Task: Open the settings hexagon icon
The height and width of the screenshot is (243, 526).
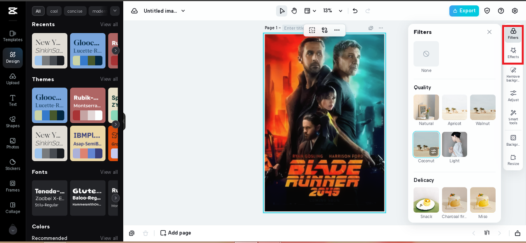Action: pyautogui.click(x=515, y=11)
